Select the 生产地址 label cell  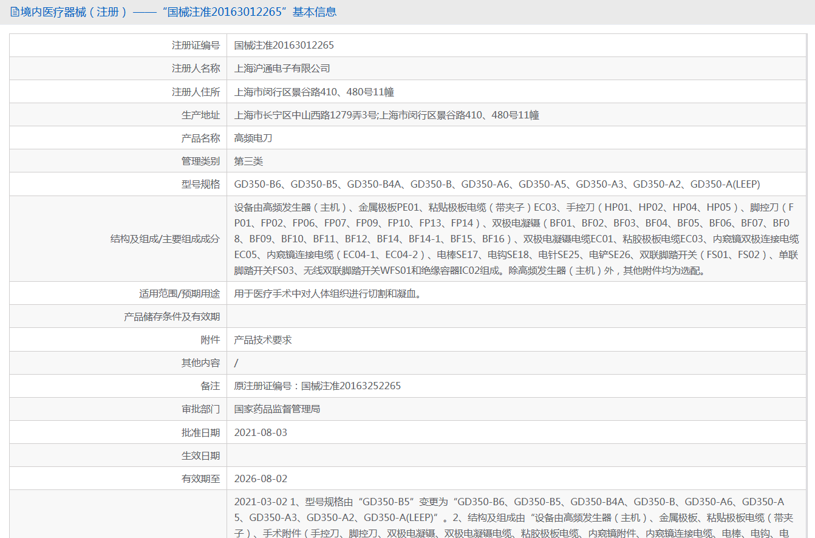pos(118,115)
